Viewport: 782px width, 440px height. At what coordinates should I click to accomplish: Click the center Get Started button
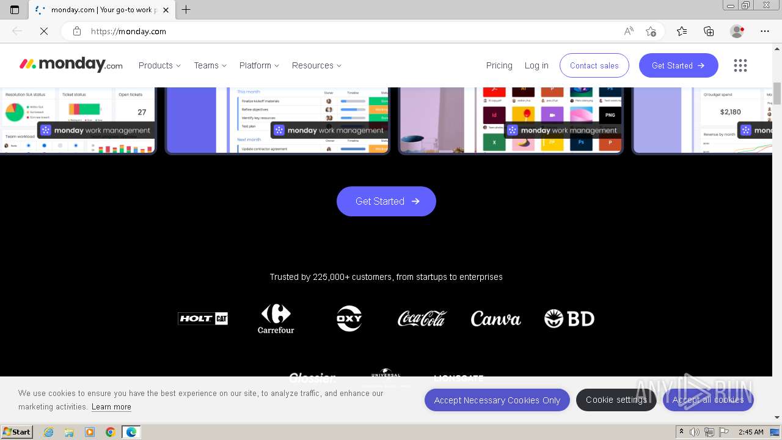point(386,201)
